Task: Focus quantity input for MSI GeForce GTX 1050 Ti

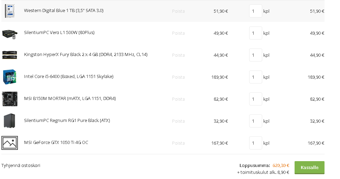Action: click(256, 143)
